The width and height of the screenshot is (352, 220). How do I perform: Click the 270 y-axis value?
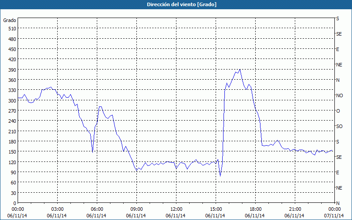point(13,111)
